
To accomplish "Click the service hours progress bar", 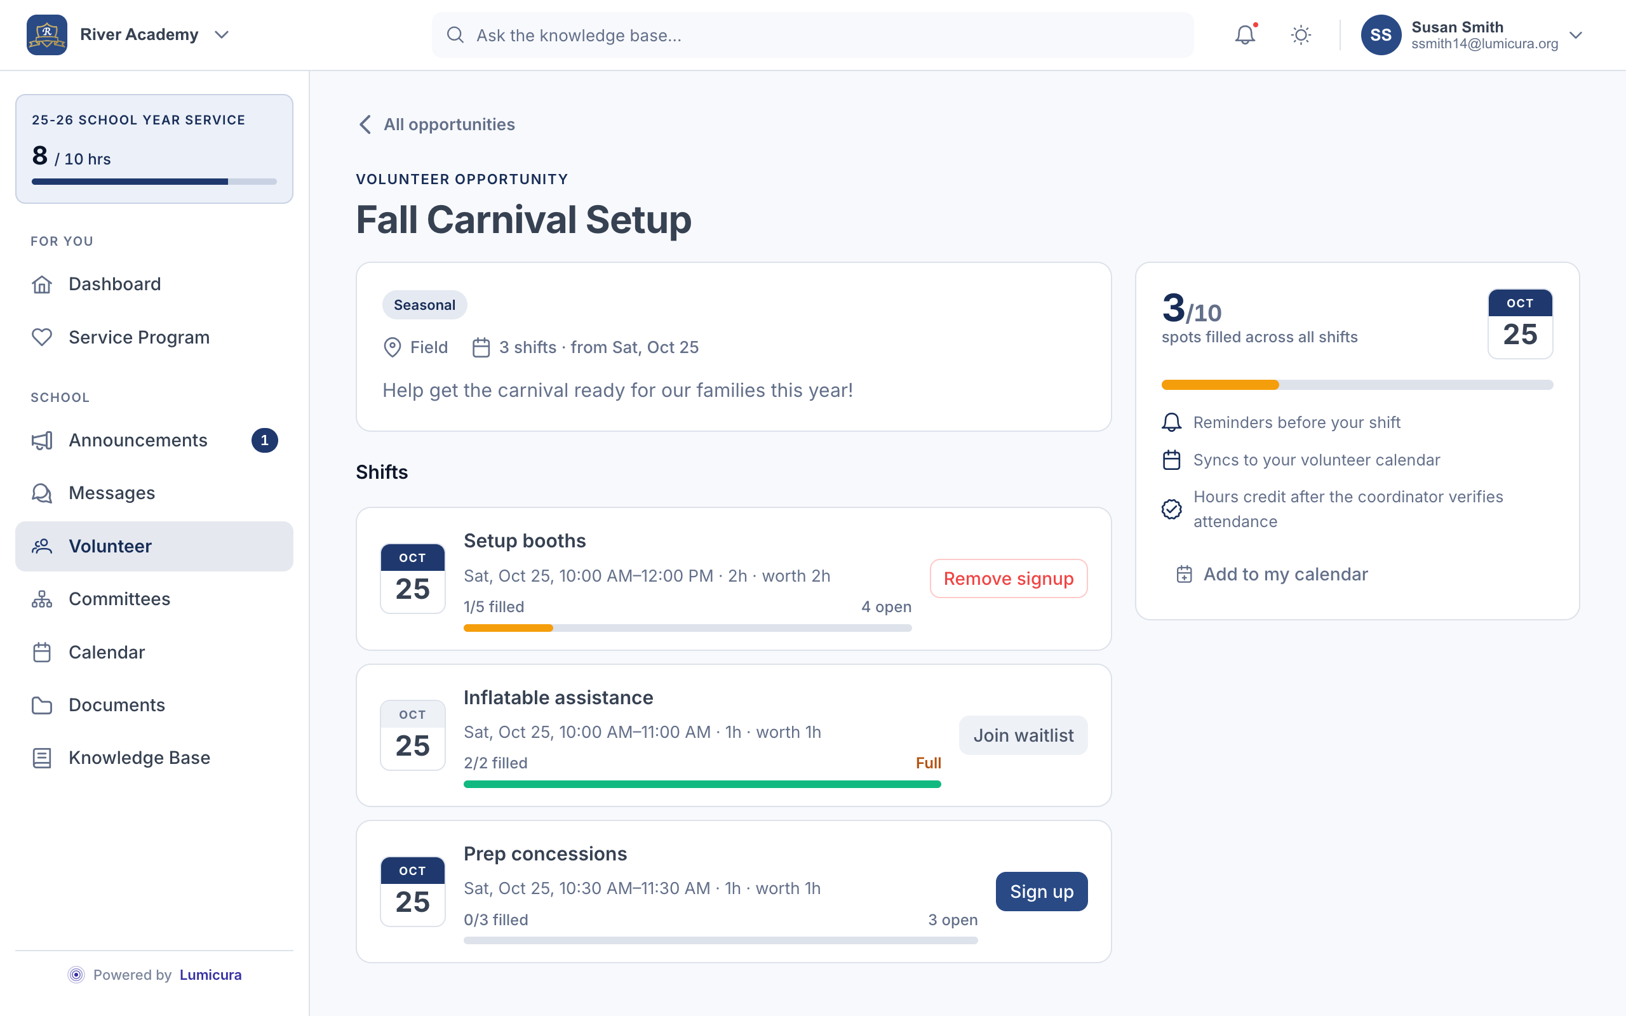I will (154, 182).
